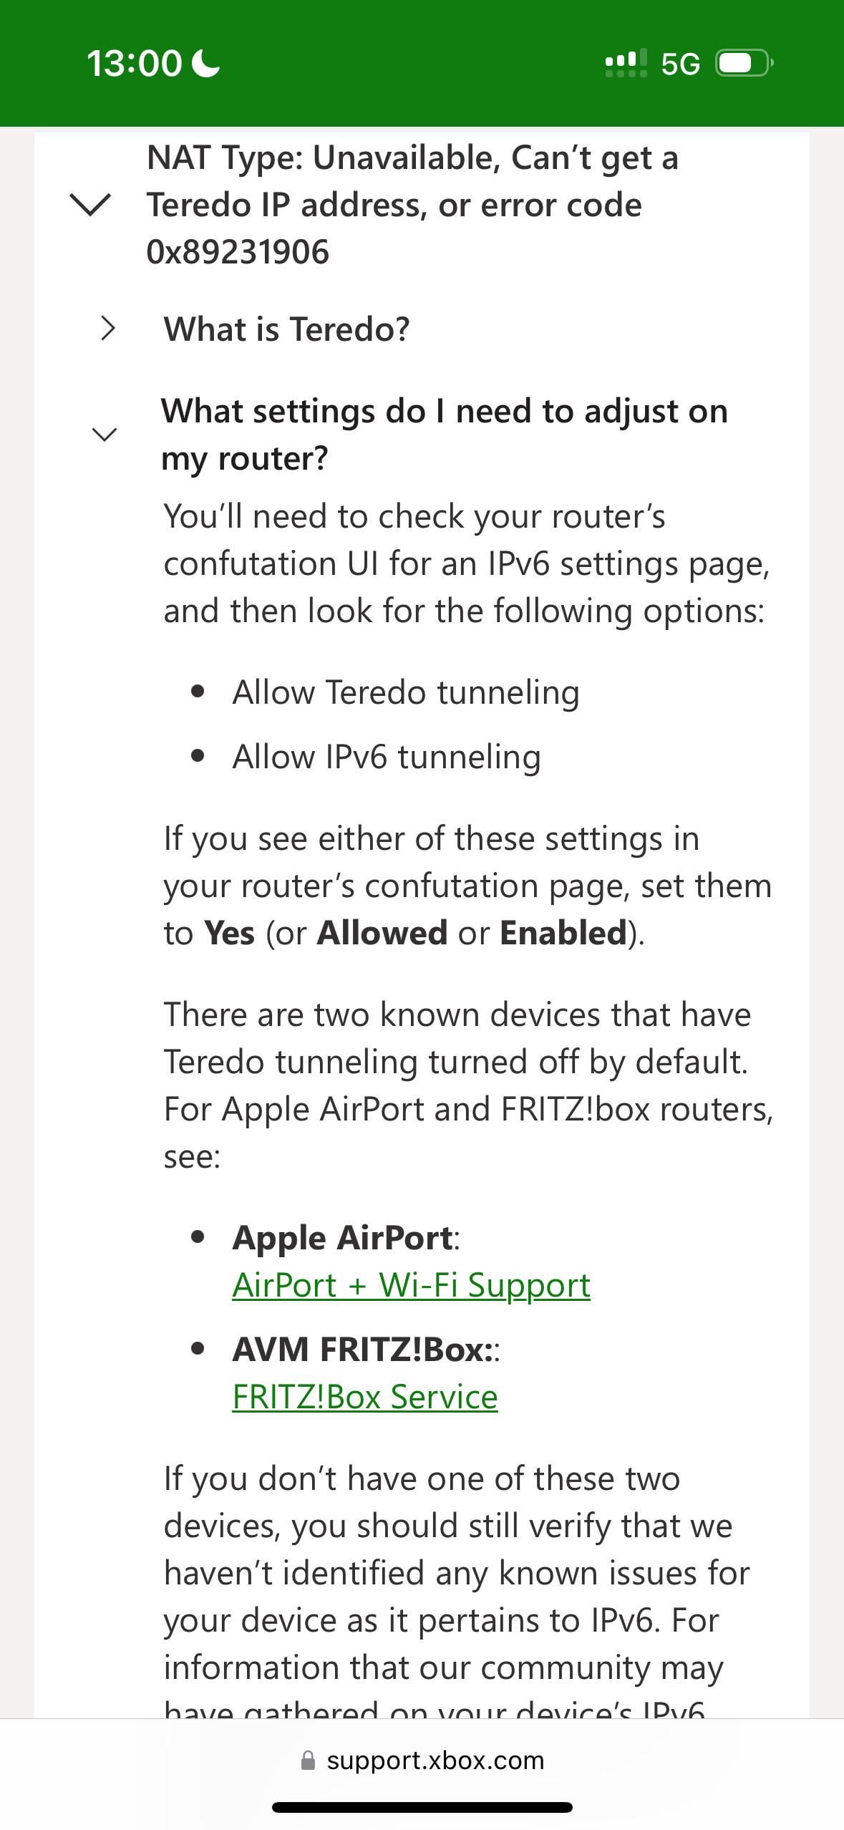The width and height of the screenshot is (844, 1830).
Task: Expand the What is Teredo chevron
Action: (107, 329)
